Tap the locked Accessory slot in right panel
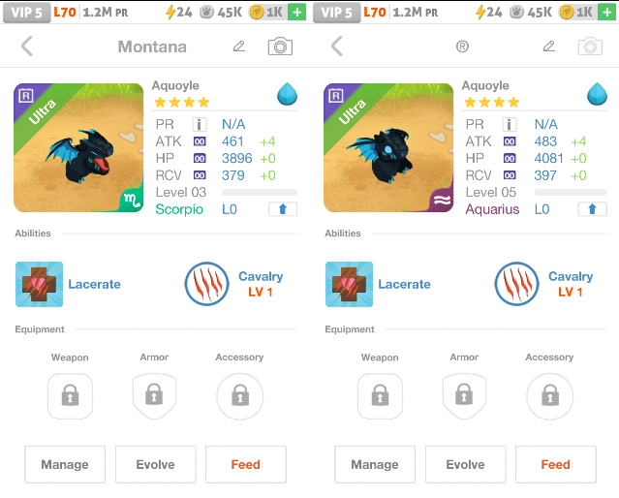Image resolution: width=619 pixels, height=498 pixels. [550, 396]
